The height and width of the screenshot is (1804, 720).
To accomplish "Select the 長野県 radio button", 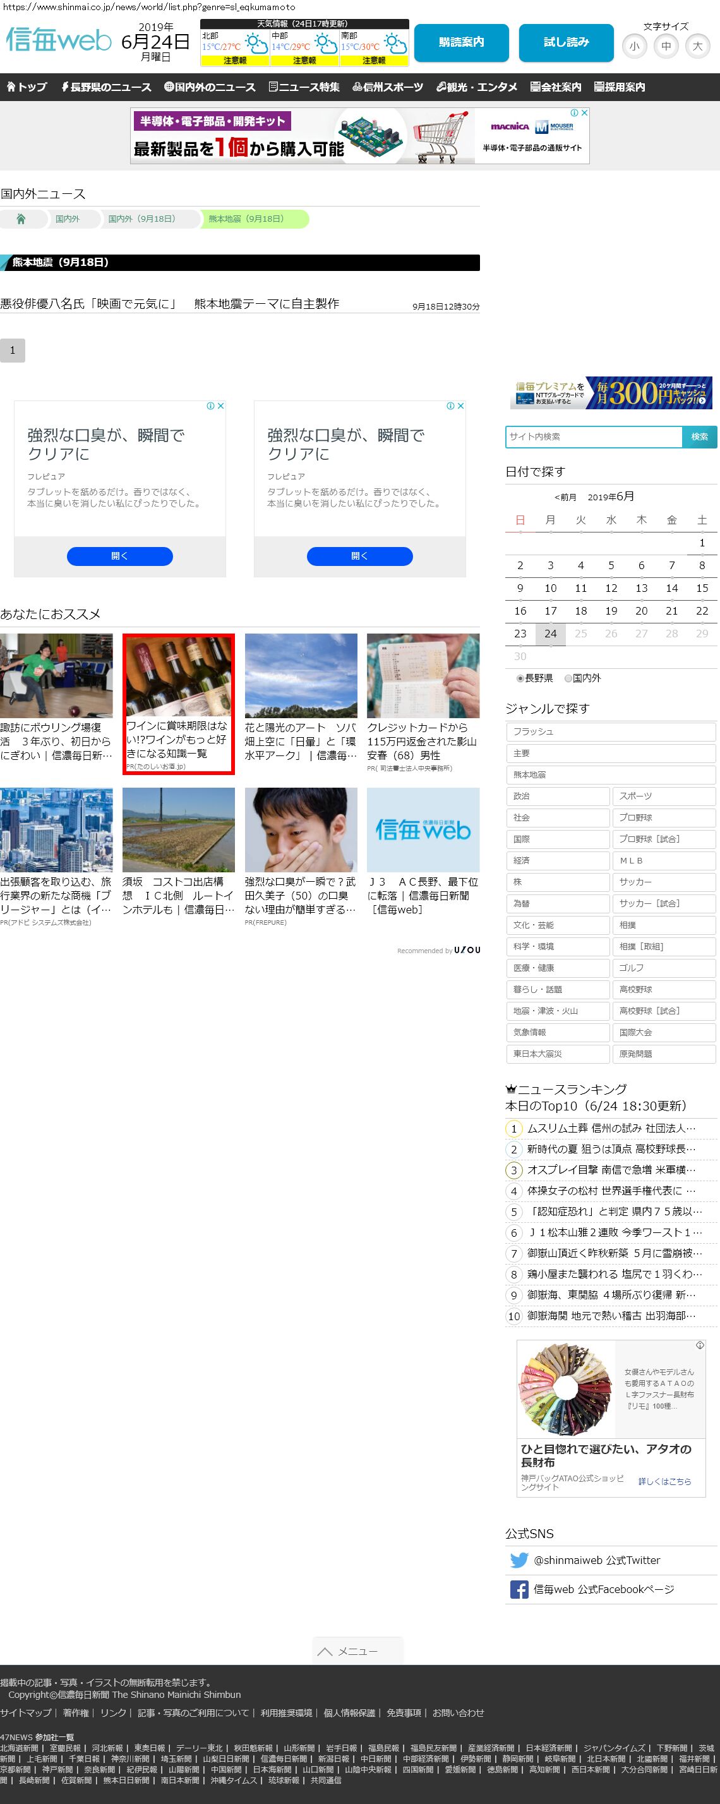I will [x=520, y=678].
